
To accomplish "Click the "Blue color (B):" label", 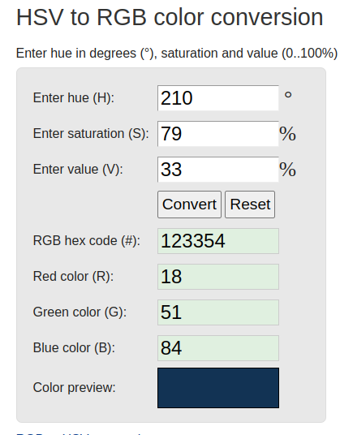I will [x=74, y=348].
